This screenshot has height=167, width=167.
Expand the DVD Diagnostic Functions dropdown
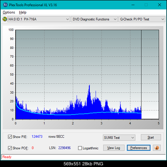94,19
